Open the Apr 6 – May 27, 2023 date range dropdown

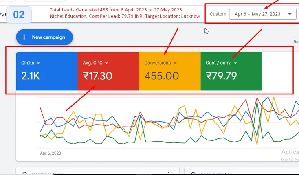263,14
